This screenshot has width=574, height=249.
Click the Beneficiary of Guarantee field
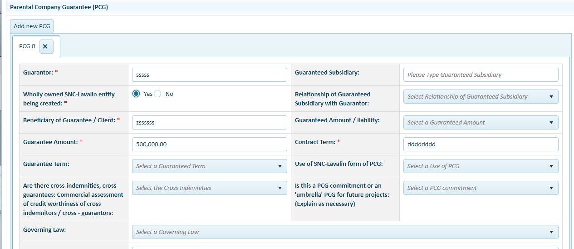(x=209, y=123)
